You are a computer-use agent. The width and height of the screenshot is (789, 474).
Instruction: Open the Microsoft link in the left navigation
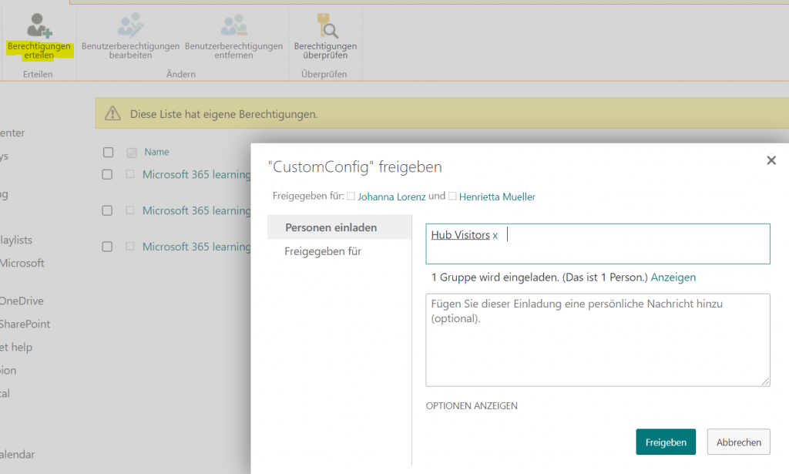(x=22, y=263)
